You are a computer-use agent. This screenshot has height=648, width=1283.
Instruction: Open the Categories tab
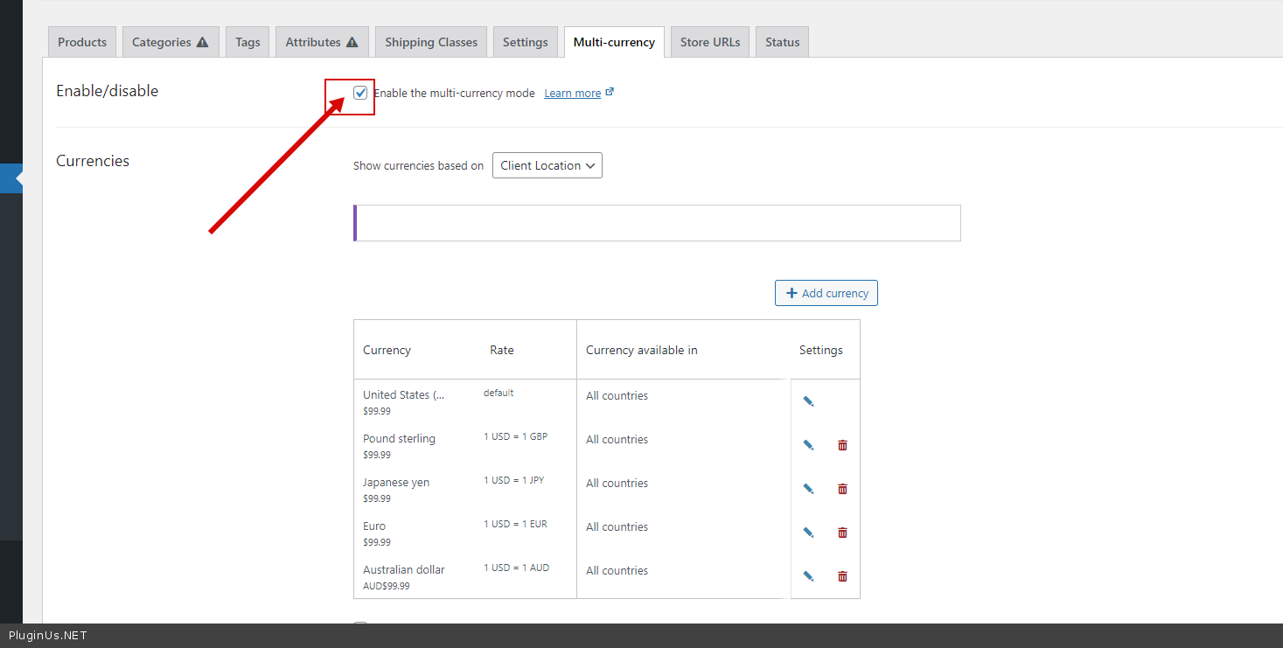pyautogui.click(x=170, y=42)
